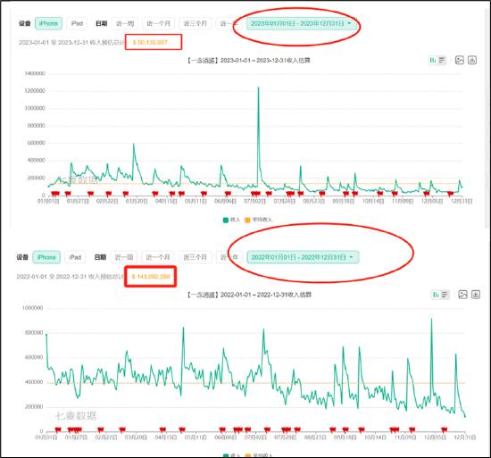
Task: Choose 近一个月 range in 2023 panel
Action: point(158,23)
